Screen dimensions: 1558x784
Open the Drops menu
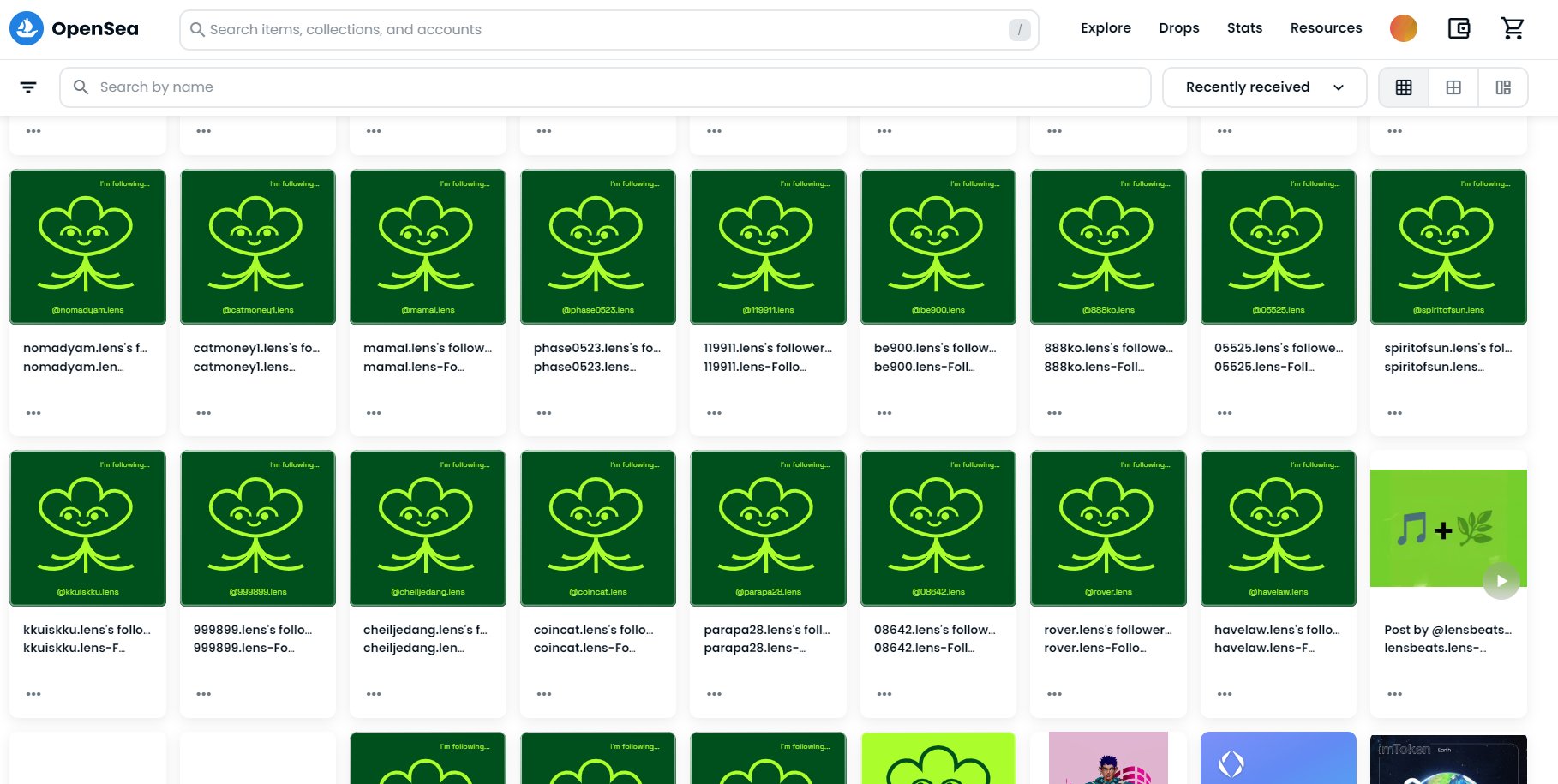point(1178,28)
